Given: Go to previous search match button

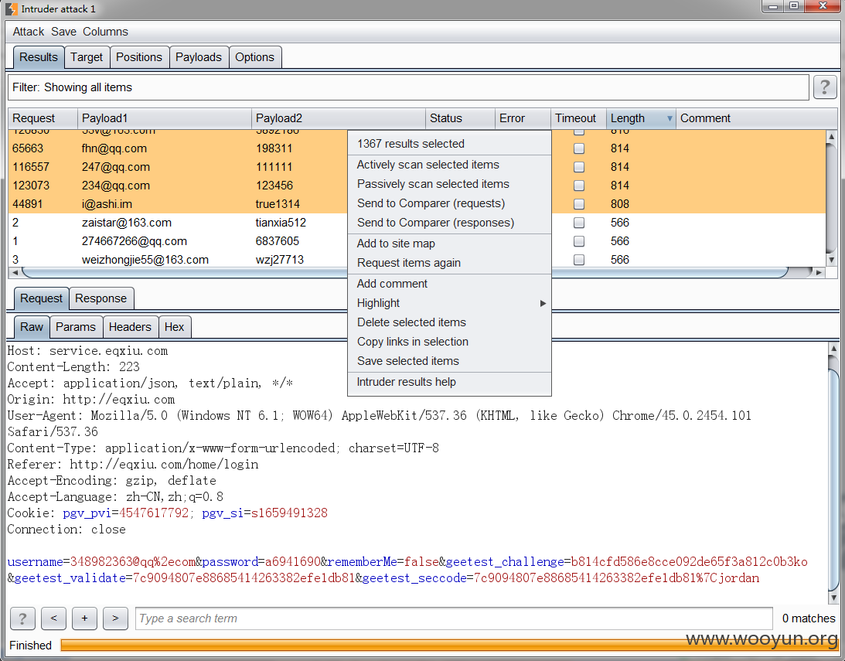Looking at the screenshot, I should coord(54,618).
